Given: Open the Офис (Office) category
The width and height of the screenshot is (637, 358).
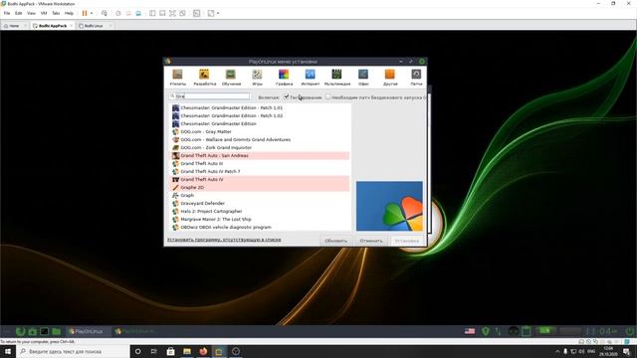Looking at the screenshot, I should [363, 78].
